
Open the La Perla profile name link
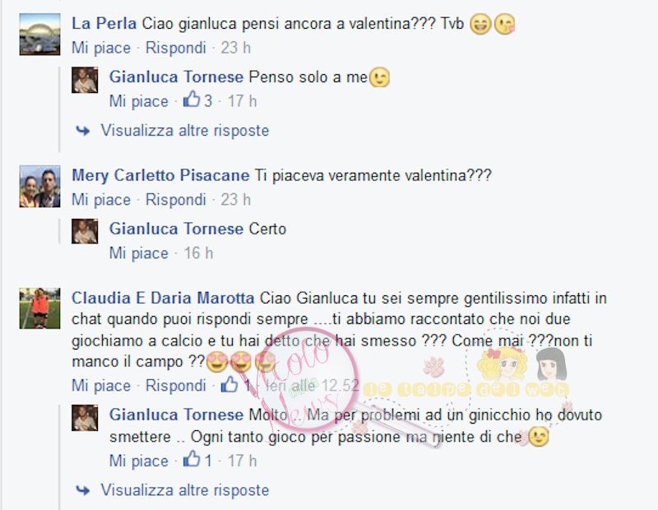point(104,24)
